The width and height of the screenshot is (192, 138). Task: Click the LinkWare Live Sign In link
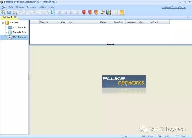click(174, 7)
